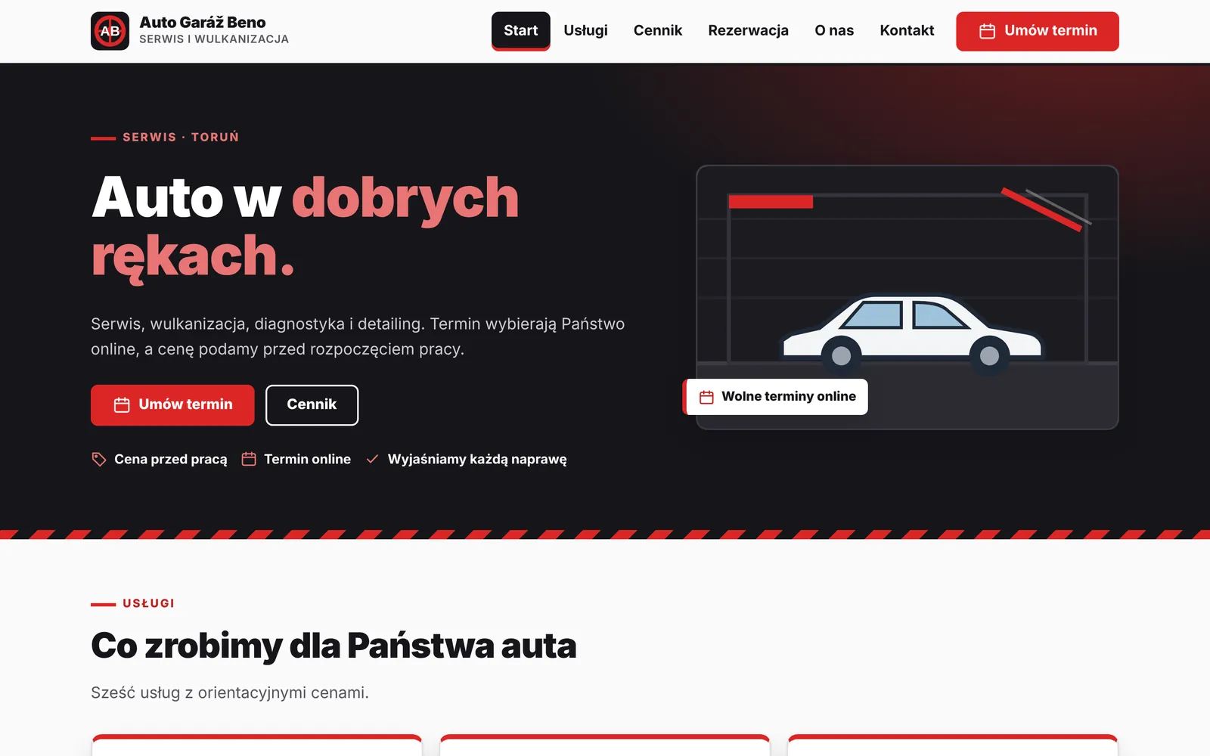Click calendar icon in hero Umów termin button

(x=122, y=405)
